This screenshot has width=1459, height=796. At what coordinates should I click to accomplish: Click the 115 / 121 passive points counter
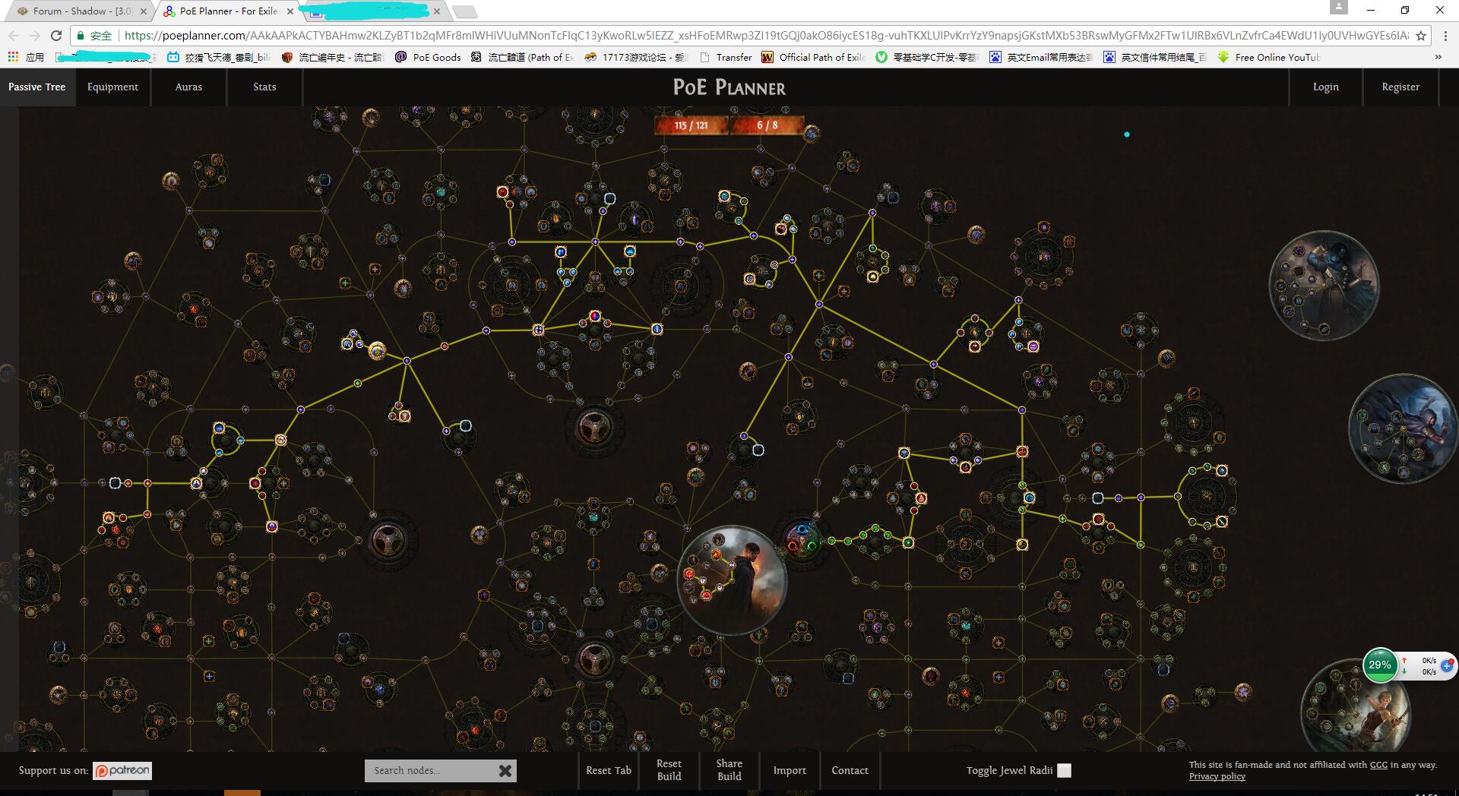pyautogui.click(x=691, y=125)
